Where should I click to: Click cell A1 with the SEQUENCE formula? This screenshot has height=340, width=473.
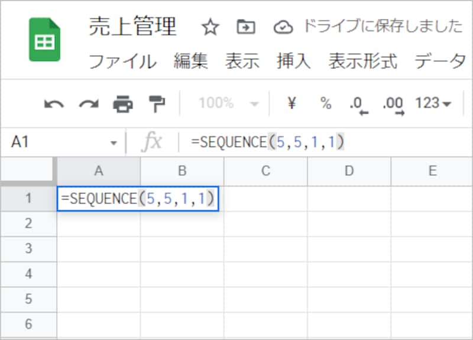click(138, 198)
